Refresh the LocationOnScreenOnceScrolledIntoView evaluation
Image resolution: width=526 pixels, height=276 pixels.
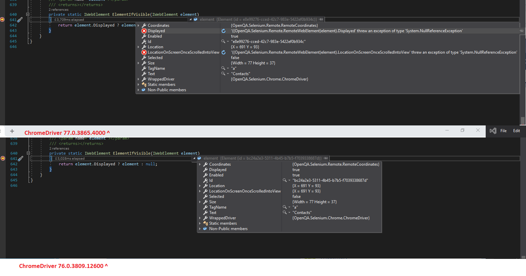point(224,52)
